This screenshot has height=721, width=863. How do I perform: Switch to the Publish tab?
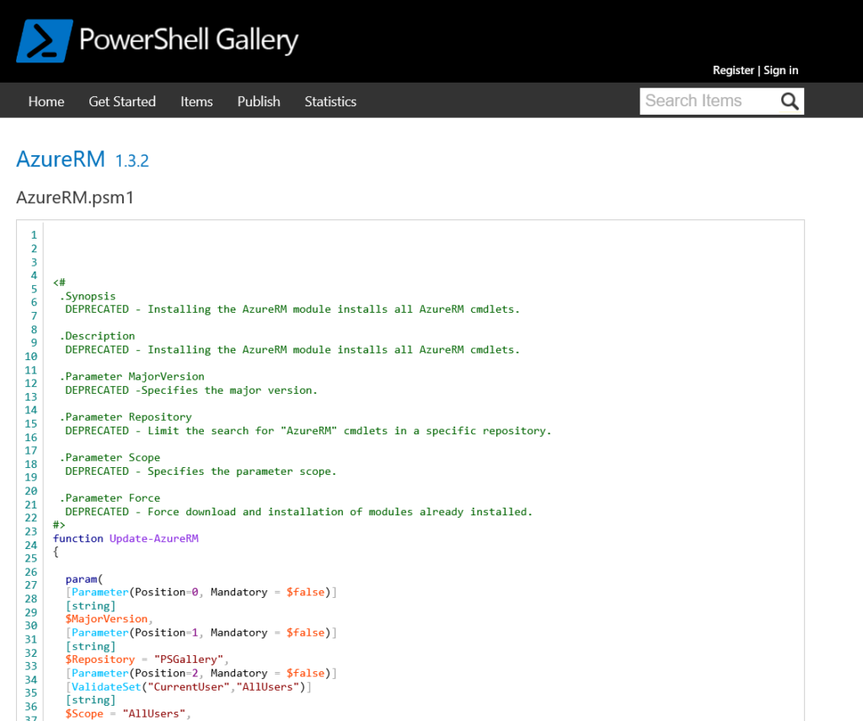click(x=258, y=101)
